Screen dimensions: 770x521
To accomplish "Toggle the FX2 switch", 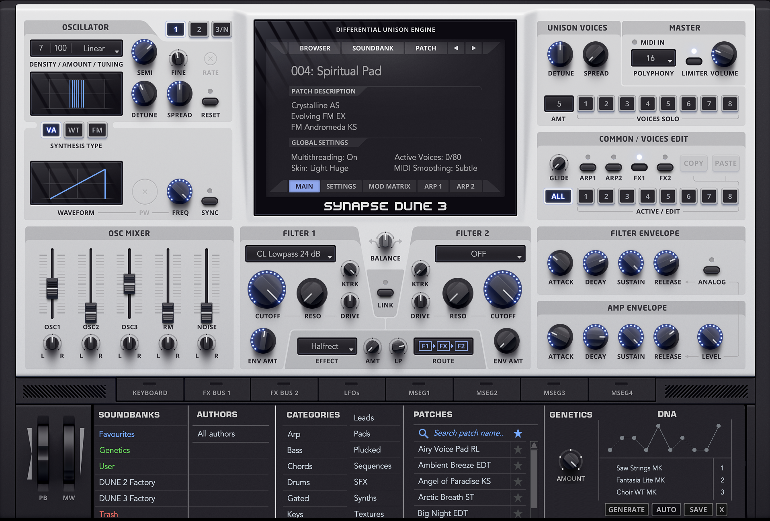I will pos(665,167).
